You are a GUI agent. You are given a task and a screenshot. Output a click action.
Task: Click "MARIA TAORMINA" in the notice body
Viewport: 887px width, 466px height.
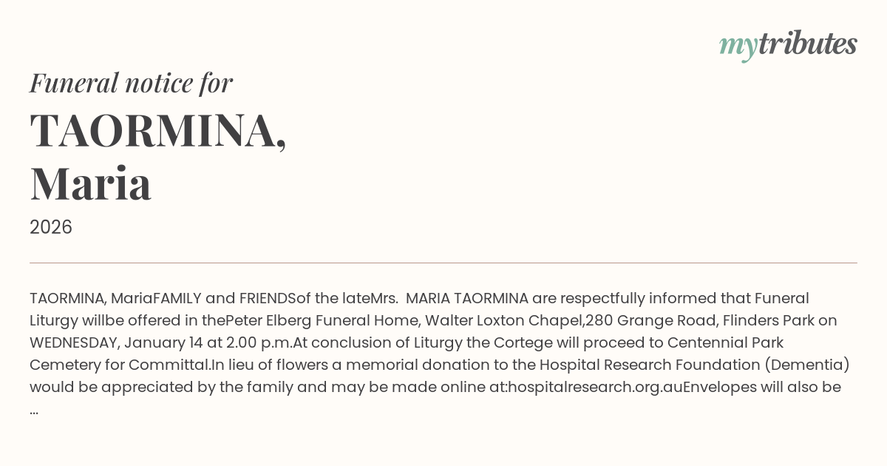[x=467, y=298]
